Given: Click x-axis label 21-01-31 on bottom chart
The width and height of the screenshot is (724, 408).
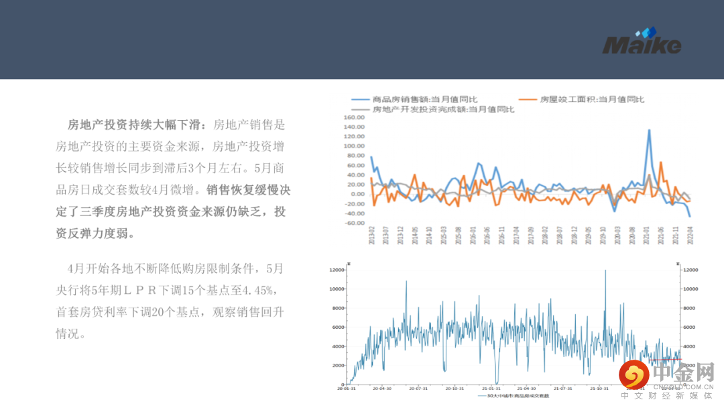Looking at the screenshot, I should [x=491, y=389].
